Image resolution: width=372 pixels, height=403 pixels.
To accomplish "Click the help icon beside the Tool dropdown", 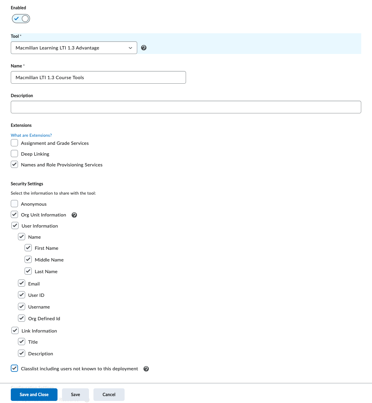I will 144,47.
